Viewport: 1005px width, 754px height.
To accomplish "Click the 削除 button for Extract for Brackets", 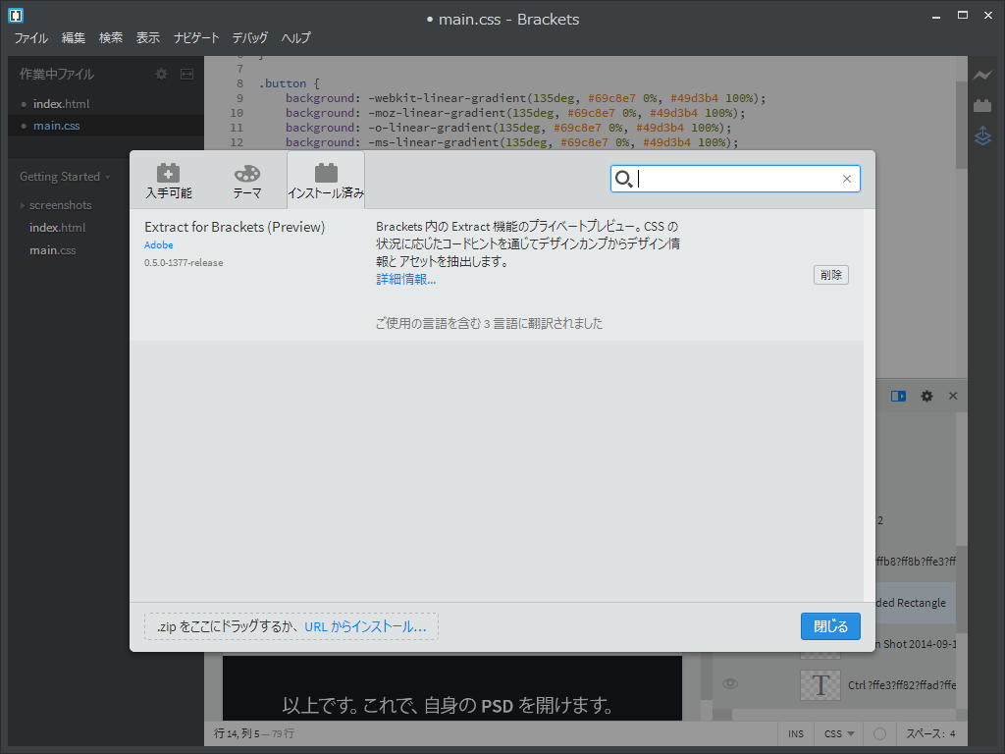I will point(830,275).
